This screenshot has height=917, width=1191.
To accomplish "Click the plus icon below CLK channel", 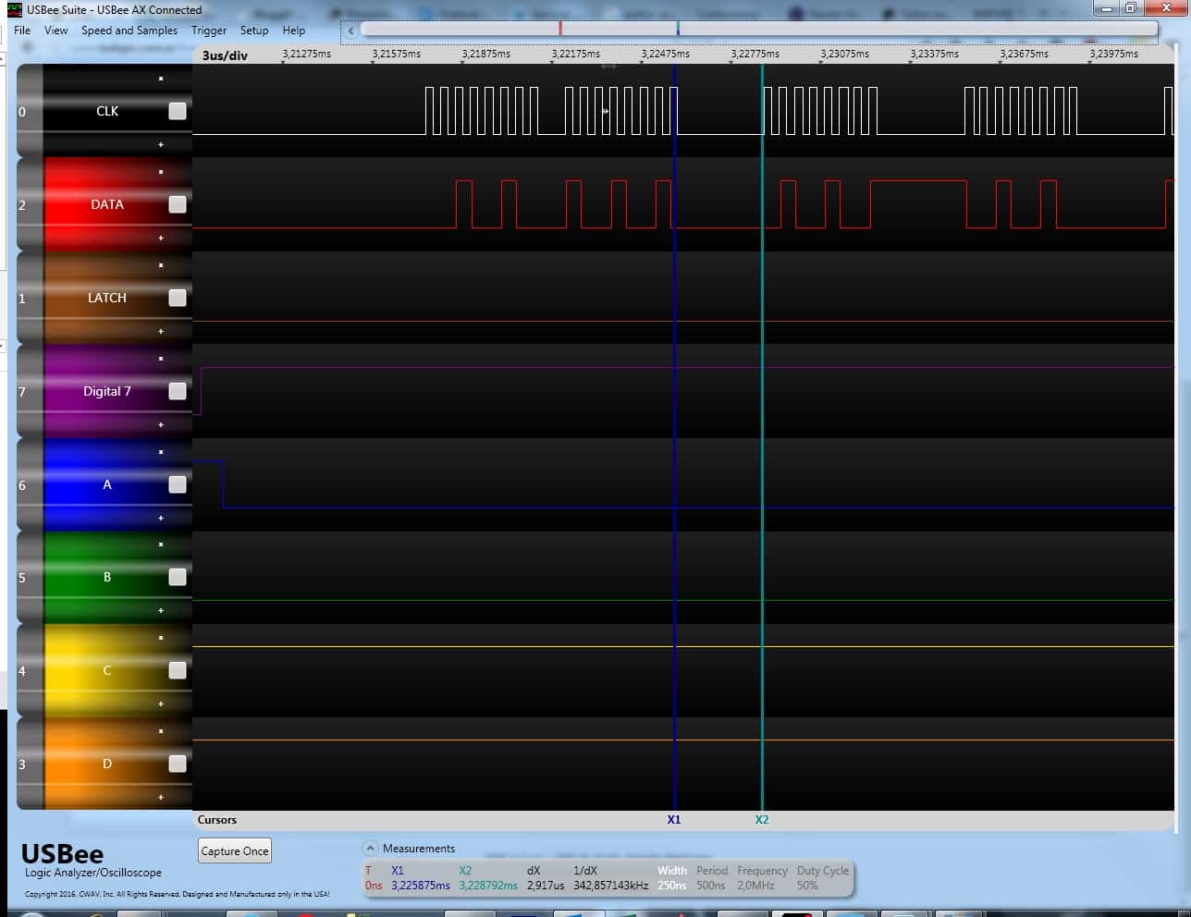I will (x=161, y=144).
